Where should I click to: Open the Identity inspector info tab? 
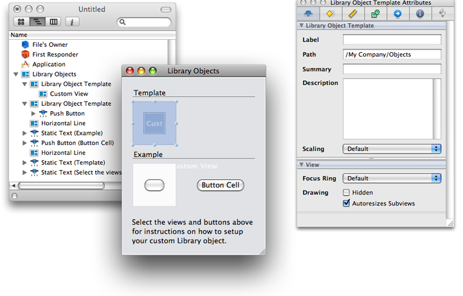tap(420, 13)
